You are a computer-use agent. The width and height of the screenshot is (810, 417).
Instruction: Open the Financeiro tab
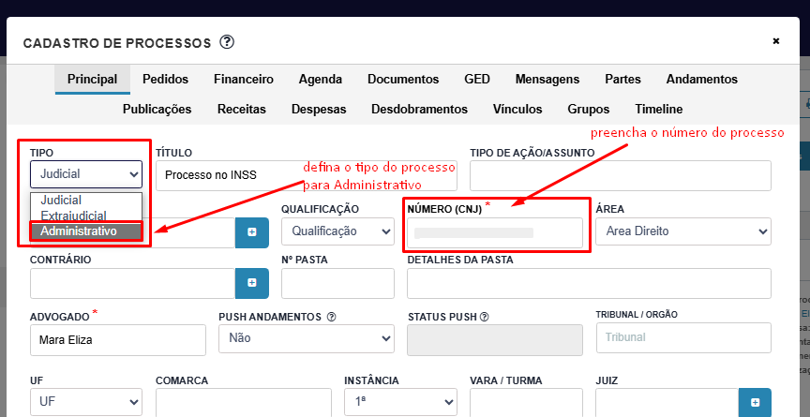(244, 80)
